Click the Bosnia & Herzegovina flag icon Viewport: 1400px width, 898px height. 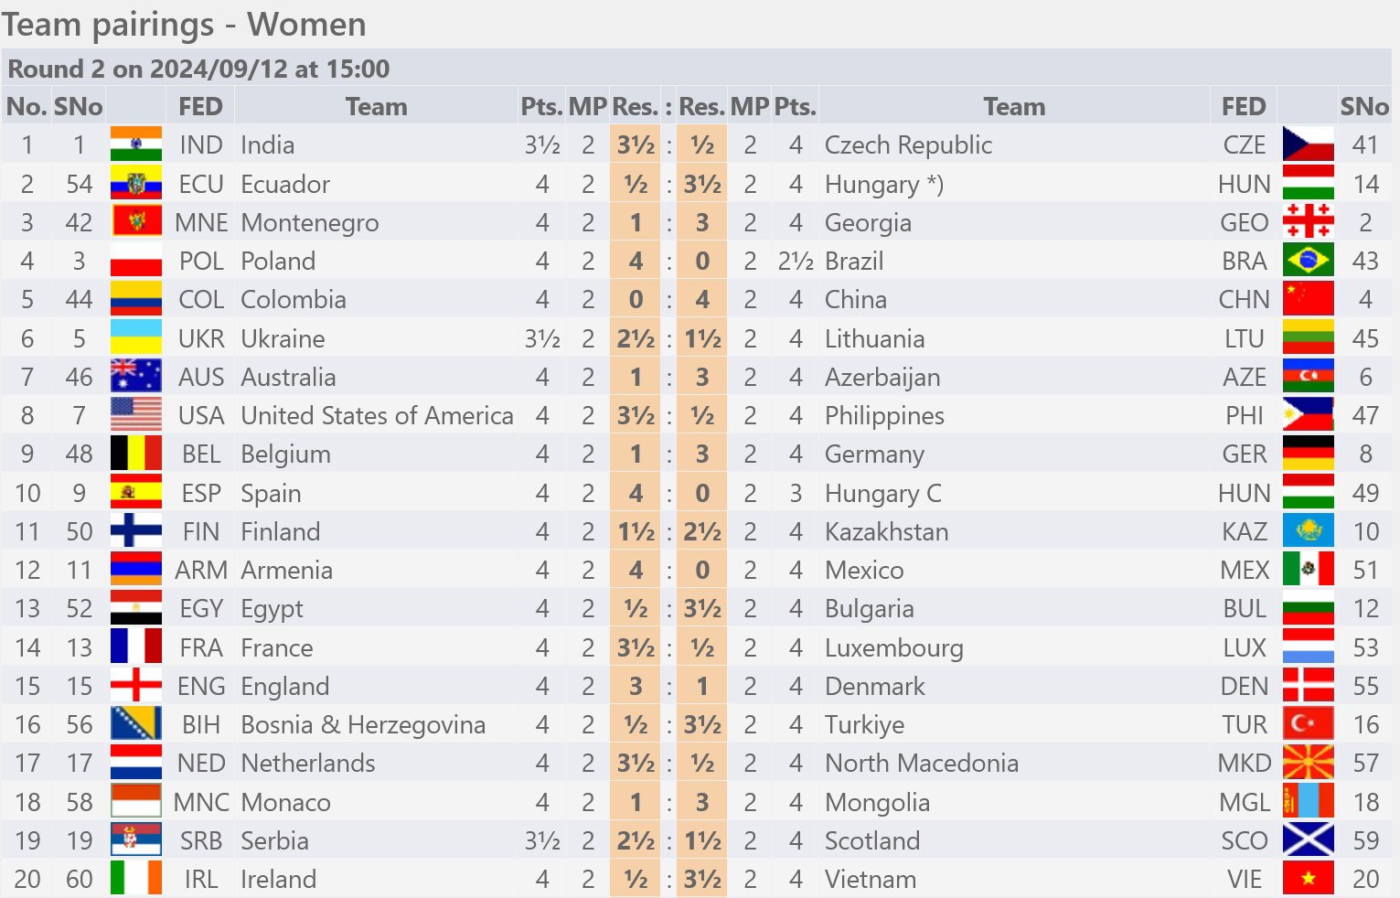coord(135,724)
